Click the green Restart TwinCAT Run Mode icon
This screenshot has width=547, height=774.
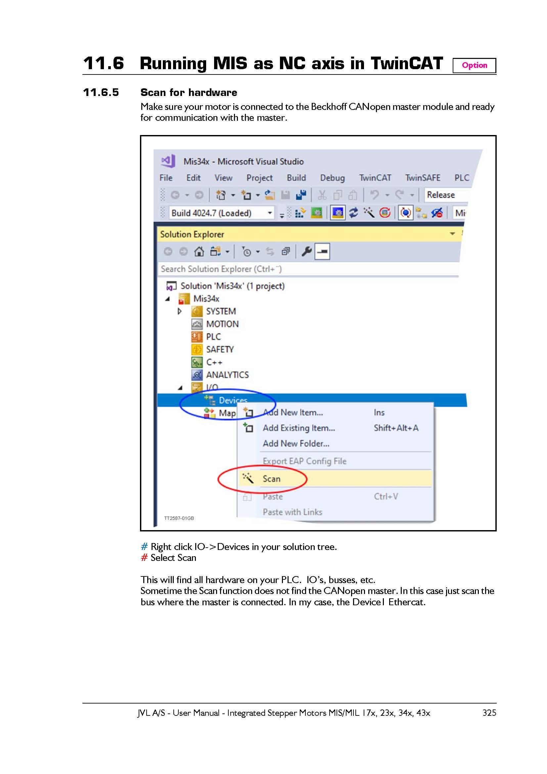tap(316, 213)
